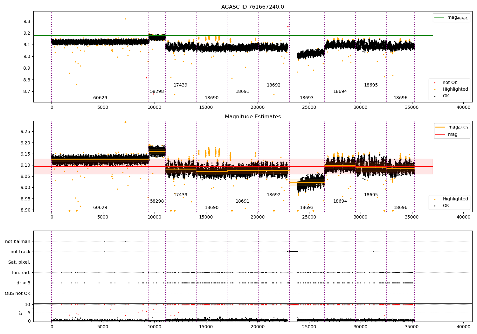Click y-axis tick label 8.90

point(25,210)
